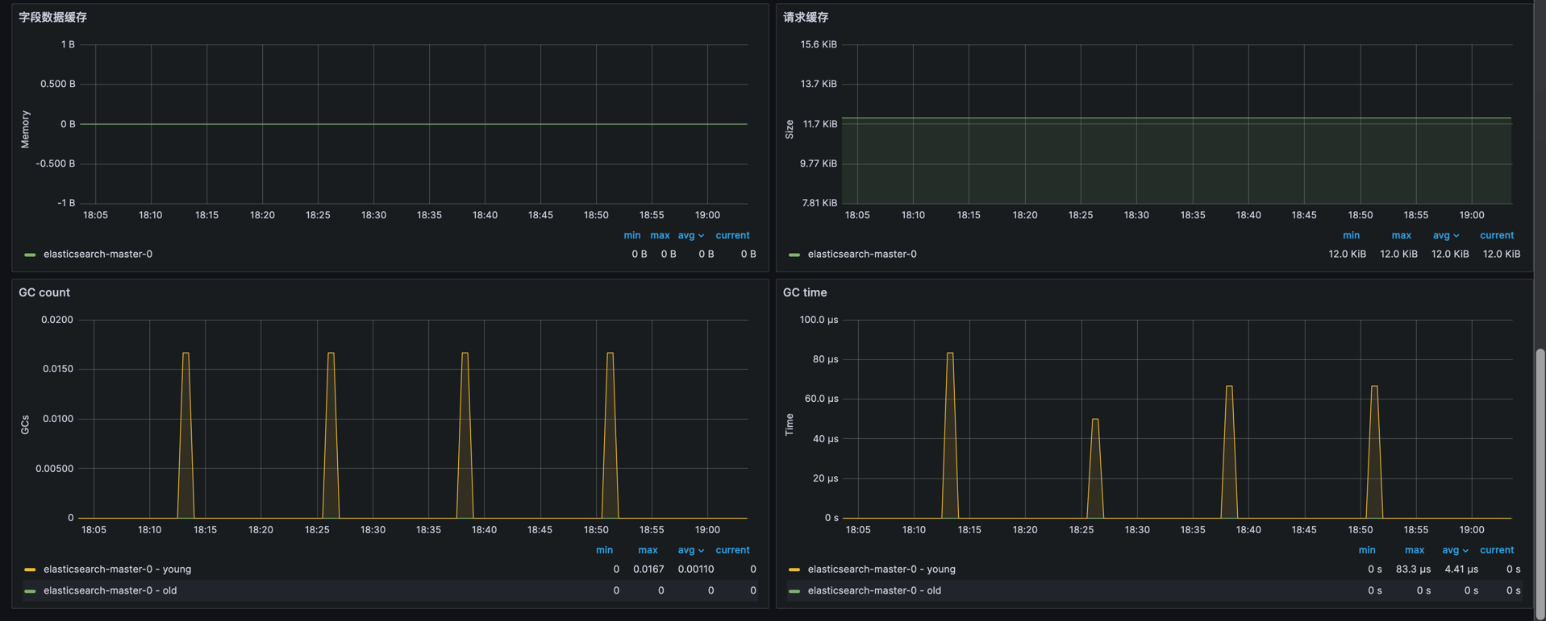Open the GC count panel title
1546x621 pixels.
pos(44,292)
